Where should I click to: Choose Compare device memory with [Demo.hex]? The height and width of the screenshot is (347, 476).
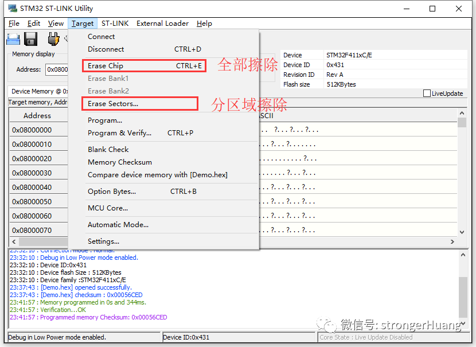[x=164, y=175]
